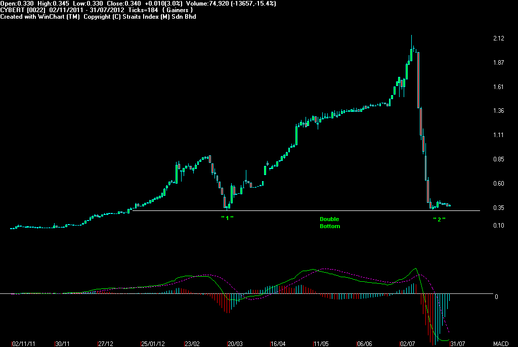Click the 1.87 price axis label

click(498, 62)
